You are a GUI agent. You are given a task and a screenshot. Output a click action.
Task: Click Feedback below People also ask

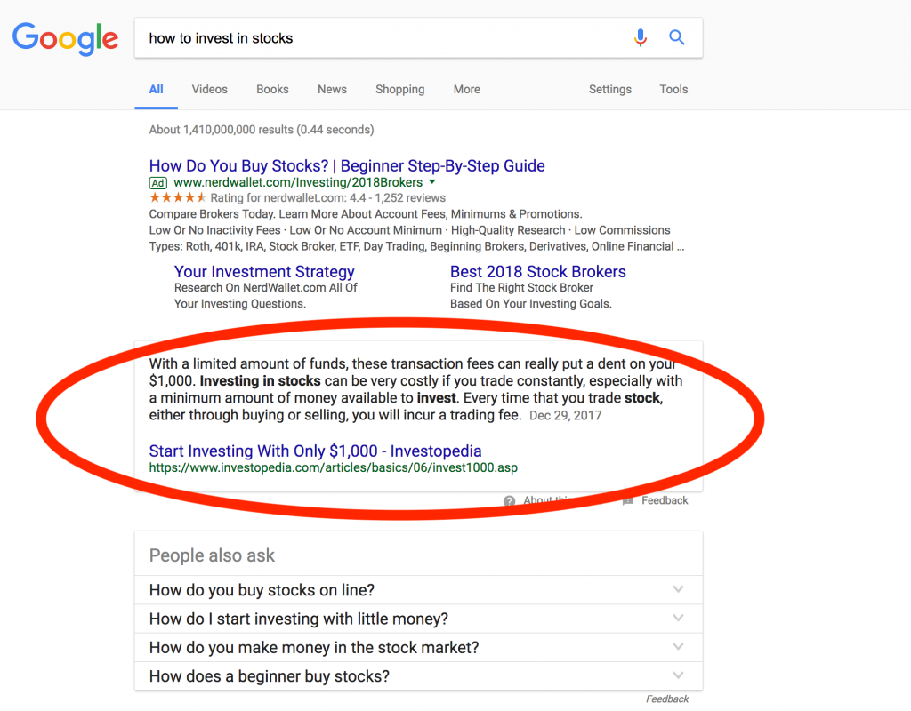point(667,699)
